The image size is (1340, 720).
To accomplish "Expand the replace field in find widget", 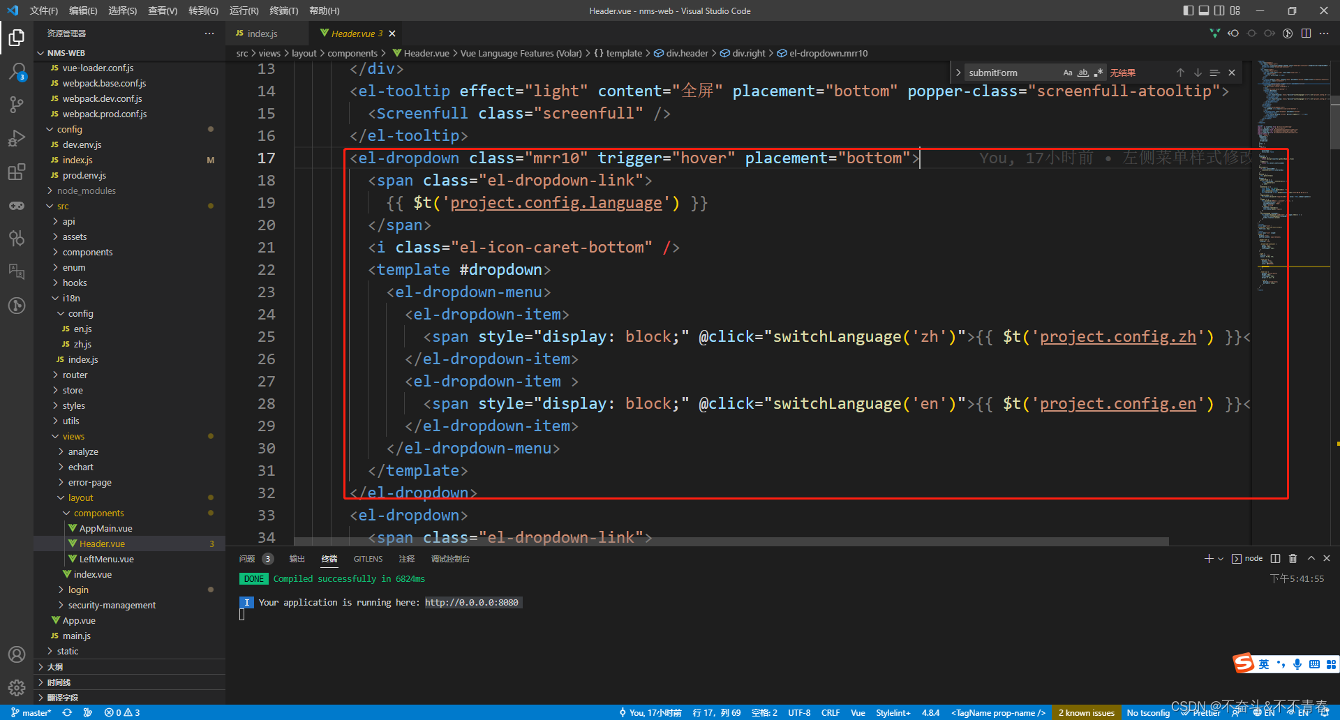I will 958,73.
